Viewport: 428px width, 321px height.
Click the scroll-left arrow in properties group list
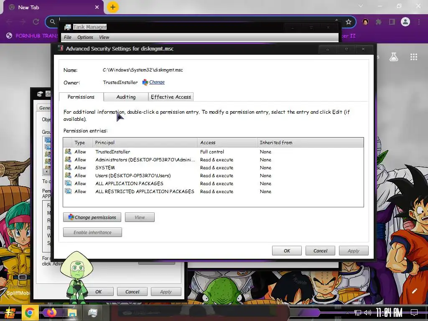click(x=47, y=171)
